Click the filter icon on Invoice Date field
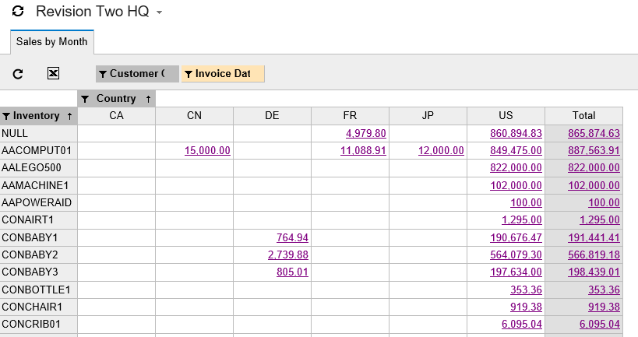 pyautogui.click(x=188, y=74)
